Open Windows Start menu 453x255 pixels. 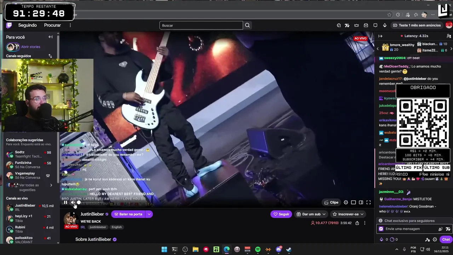[x=164, y=249]
